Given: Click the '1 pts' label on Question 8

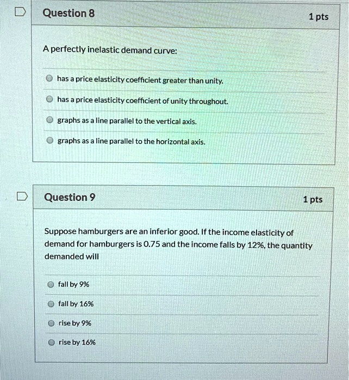Looking at the screenshot, I should [319, 17].
